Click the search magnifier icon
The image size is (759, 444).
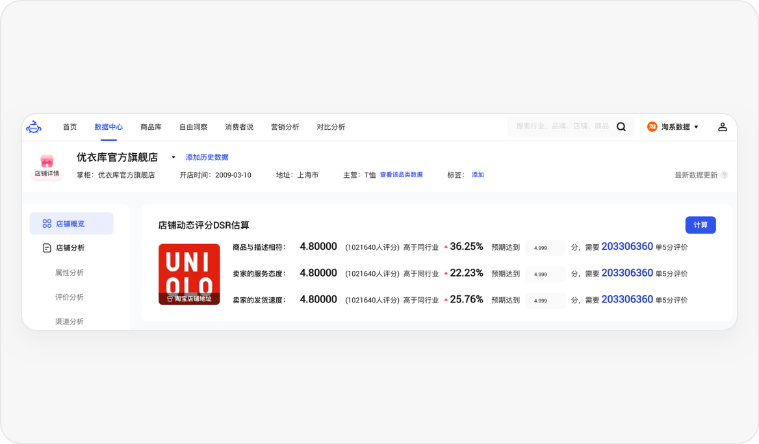point(621,127)
